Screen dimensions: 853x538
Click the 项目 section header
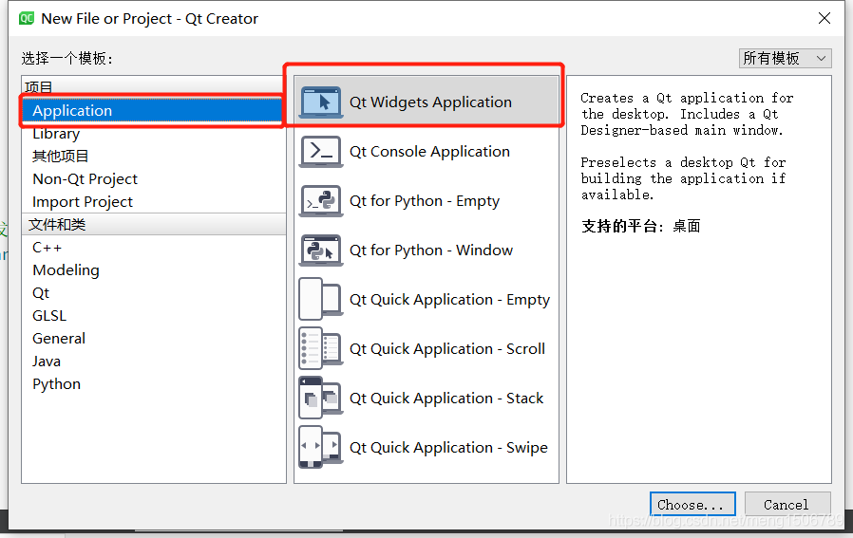[154, 87]
